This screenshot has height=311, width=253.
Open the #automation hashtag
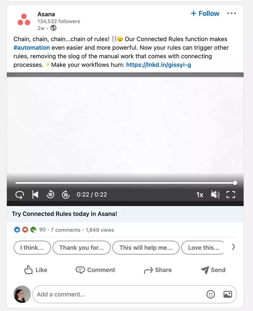click(32, 48)
